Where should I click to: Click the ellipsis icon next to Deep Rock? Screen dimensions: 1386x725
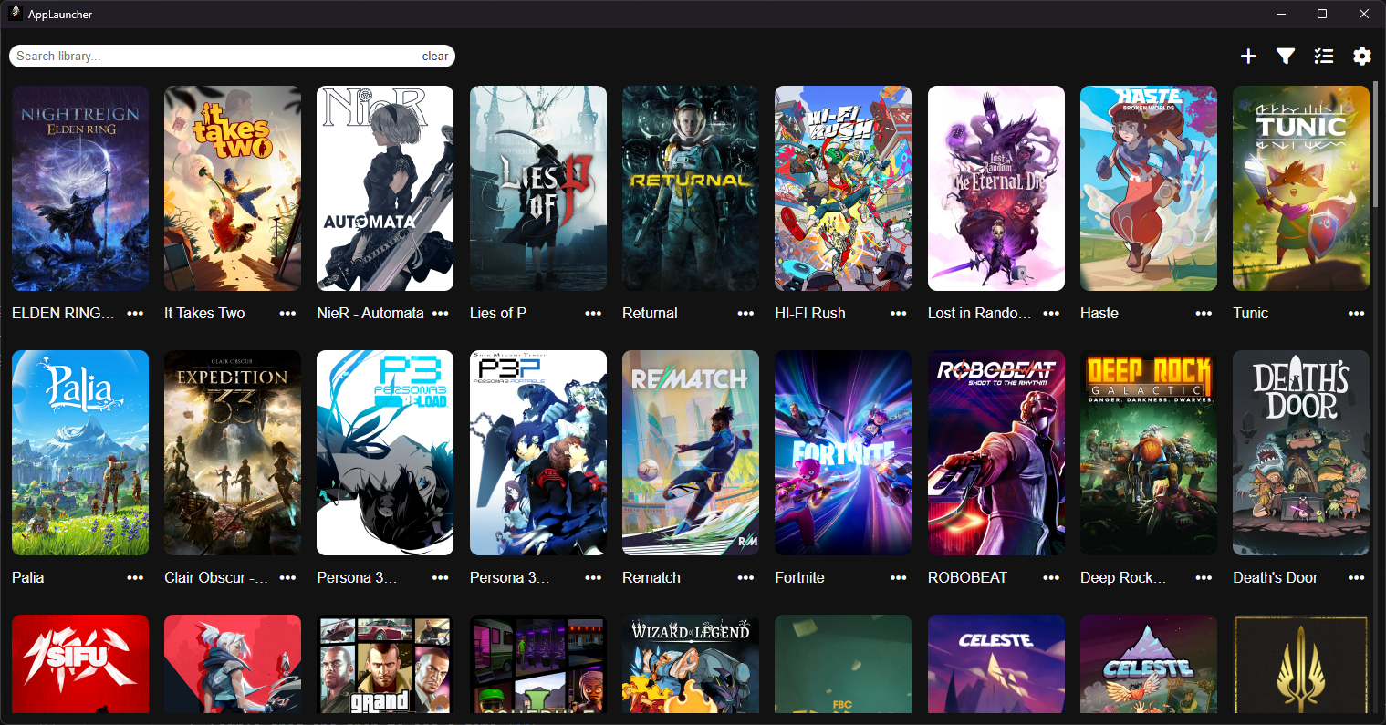point(1204,577)
